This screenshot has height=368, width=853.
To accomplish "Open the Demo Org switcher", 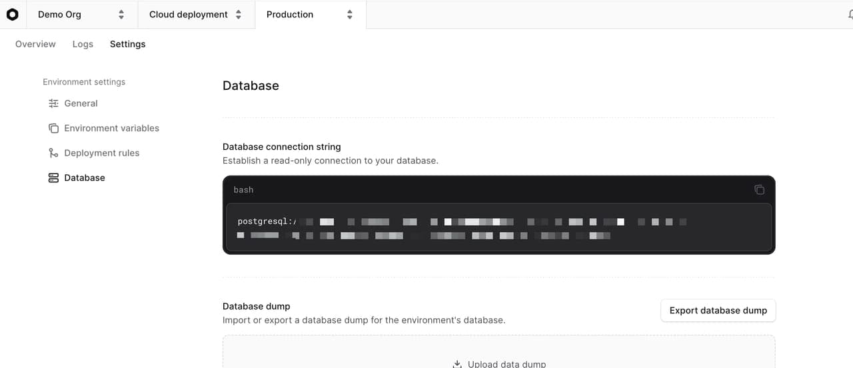I will (x=81, y=14).
